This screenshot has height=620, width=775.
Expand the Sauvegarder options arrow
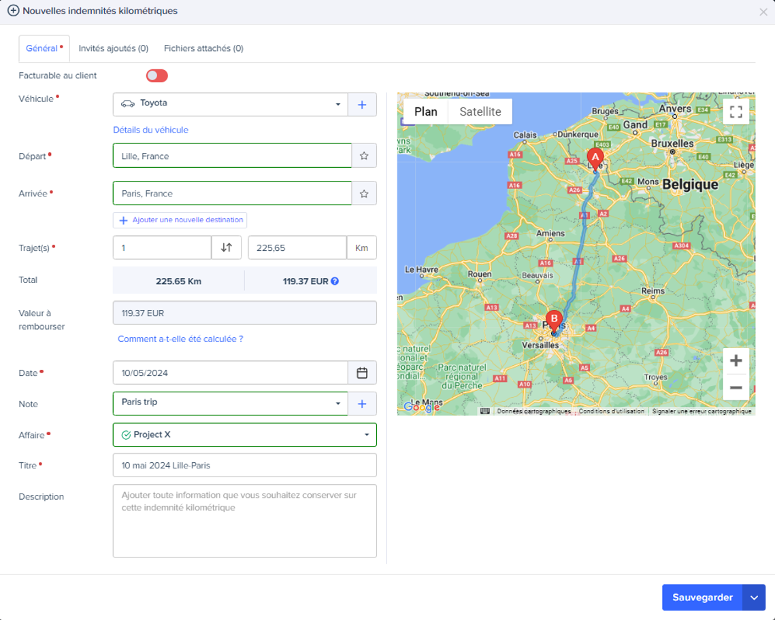tap(754, 598)
